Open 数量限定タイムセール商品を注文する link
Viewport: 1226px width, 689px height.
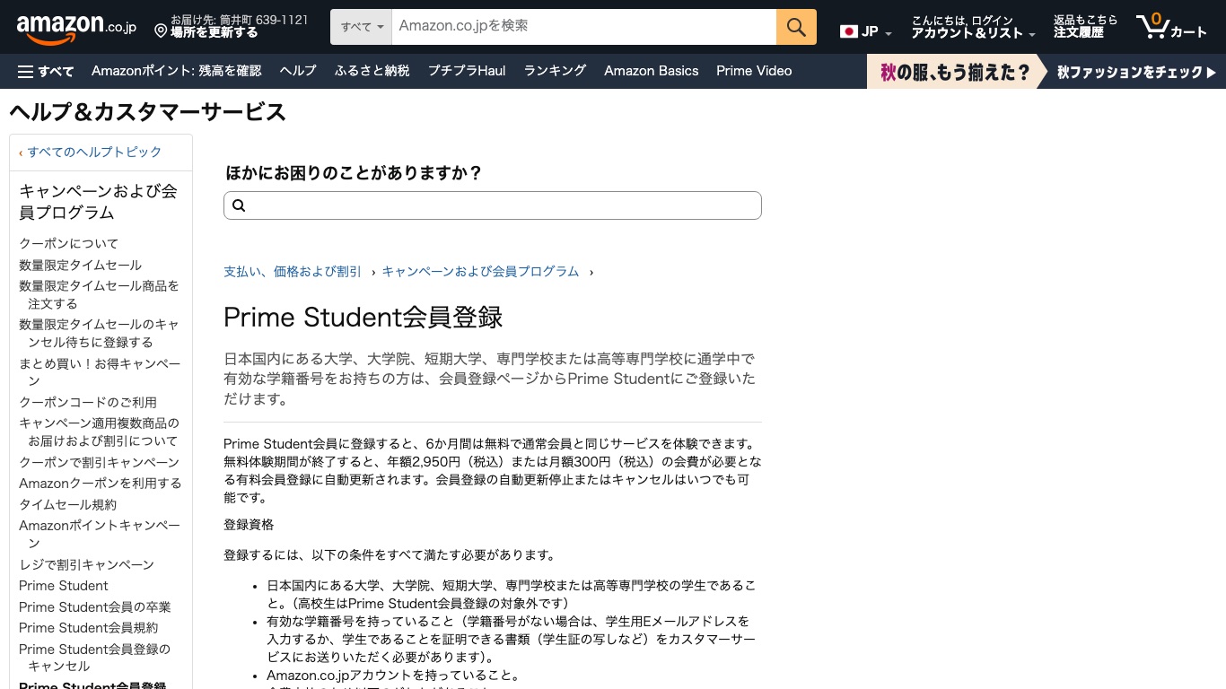click(x=100, y=295)
